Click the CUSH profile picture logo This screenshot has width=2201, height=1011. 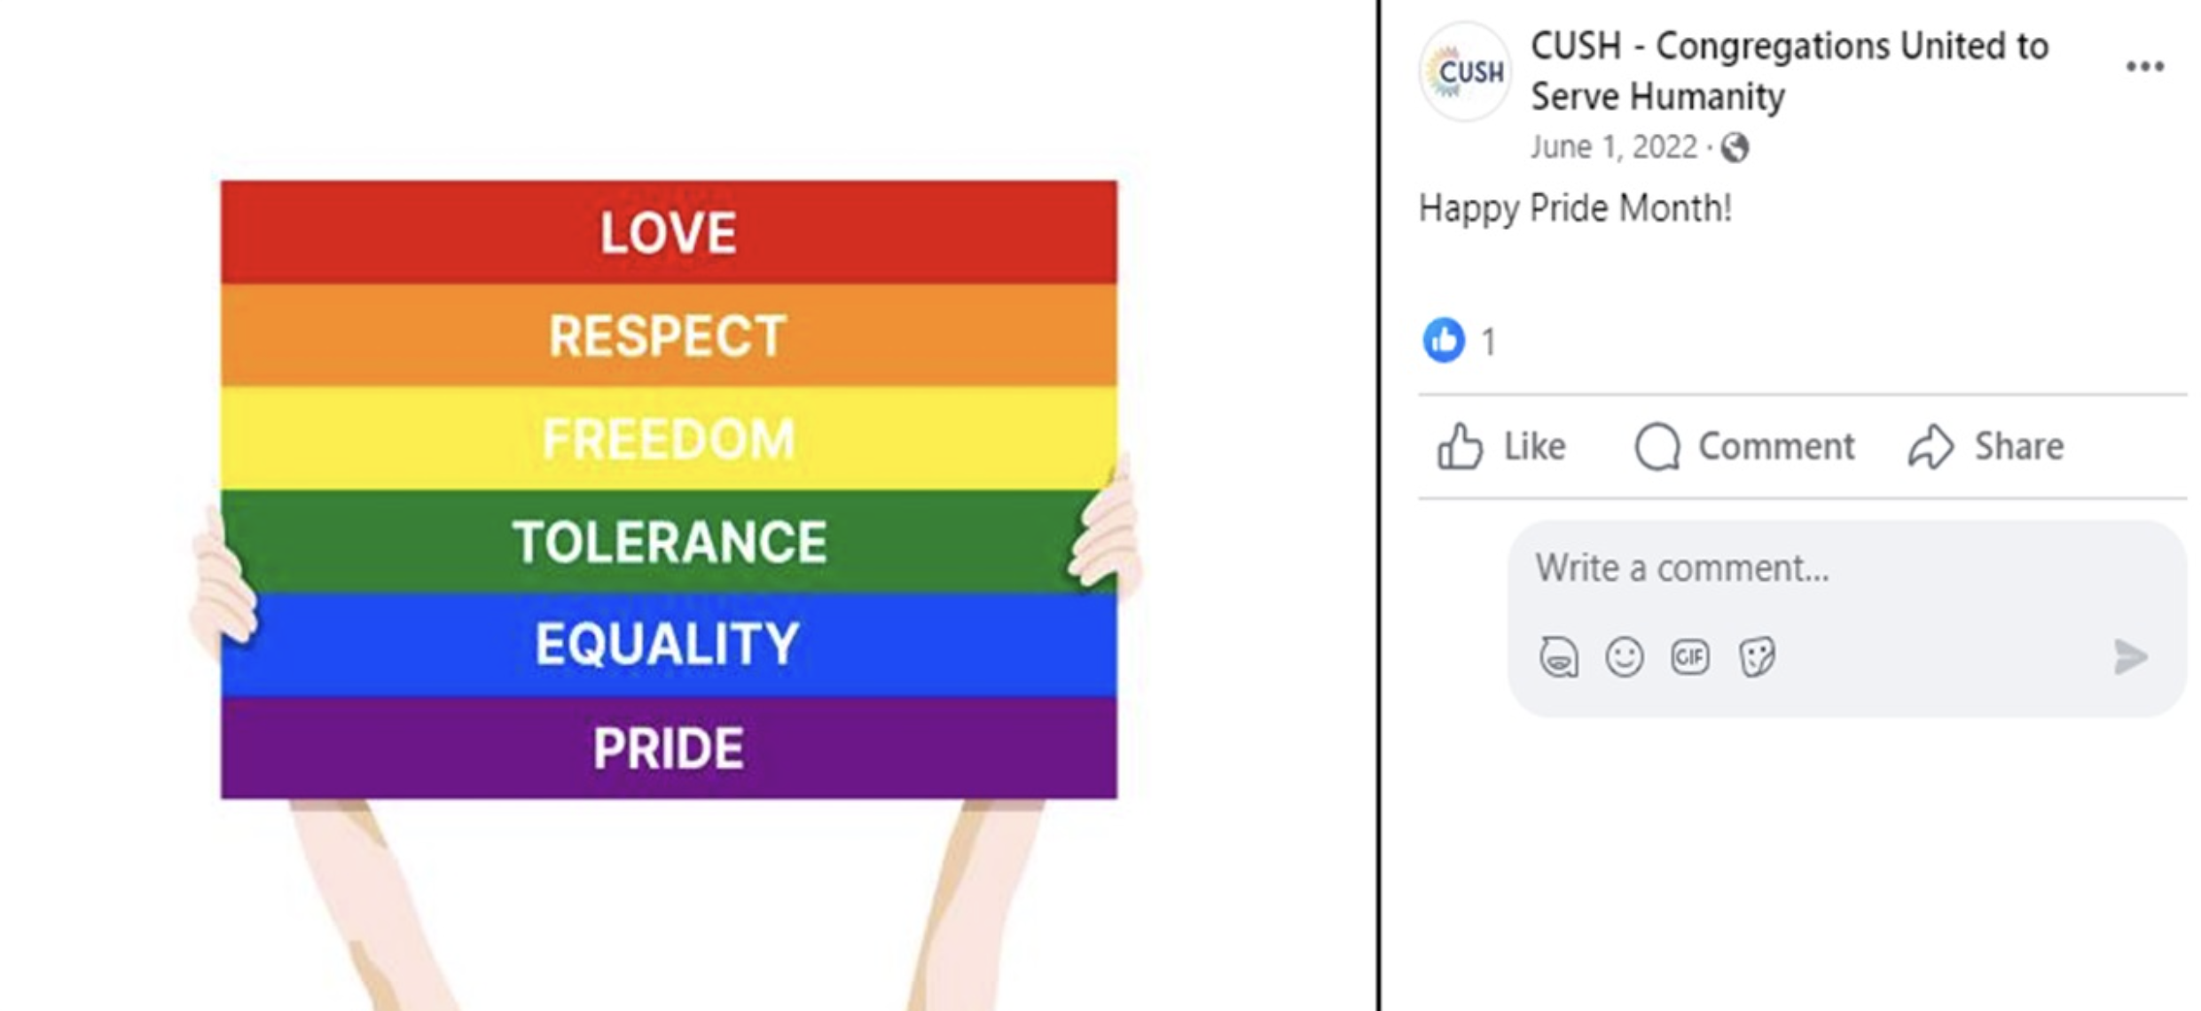coord(1465,71)
